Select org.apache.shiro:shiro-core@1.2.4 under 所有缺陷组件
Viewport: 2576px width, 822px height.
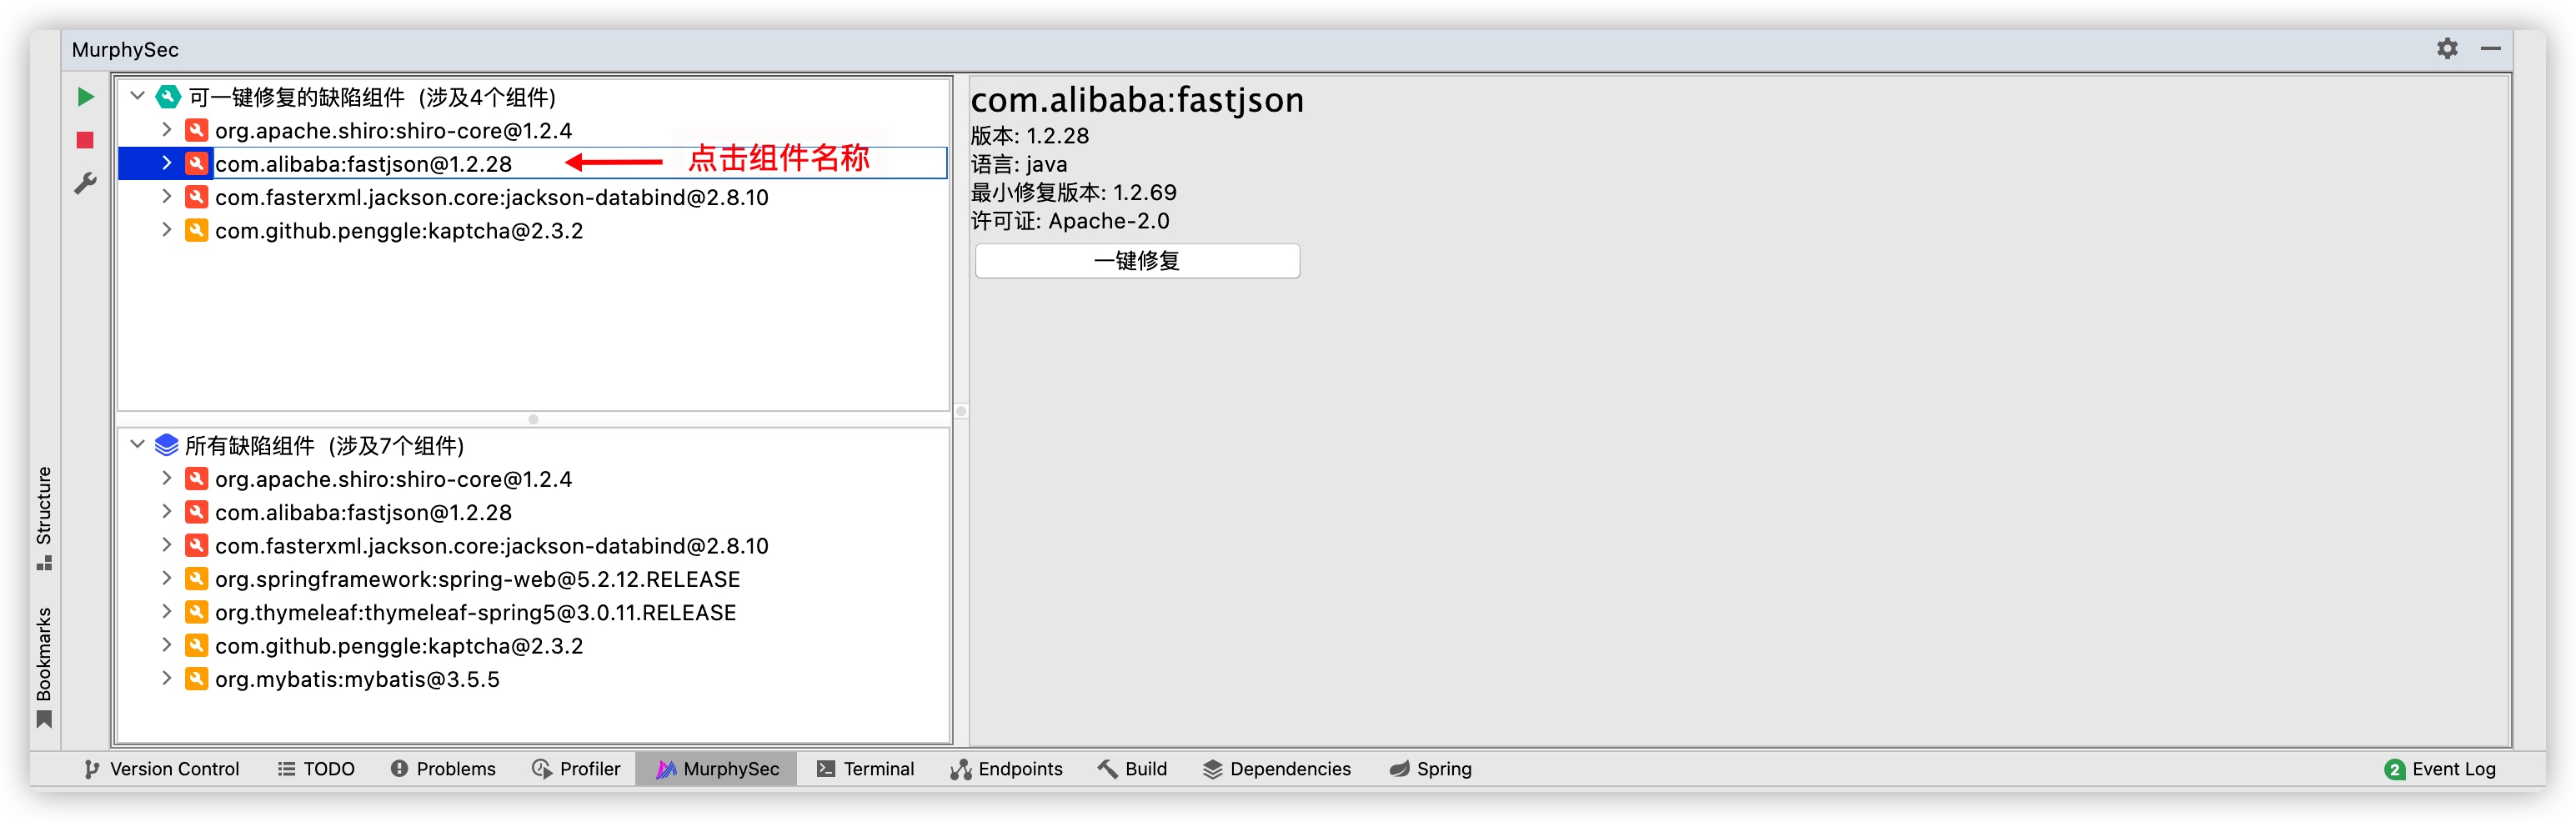pyautogui.click(x=394, y=479)
